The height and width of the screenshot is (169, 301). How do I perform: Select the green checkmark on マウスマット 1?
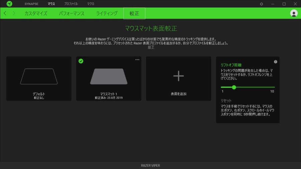coord(81,61)
